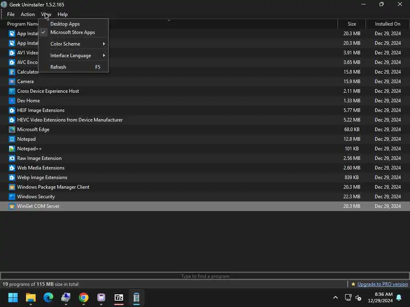The height and width of the screenshot is (307, 410).
Task: Click the 101 KB size value
Action: 352,149
